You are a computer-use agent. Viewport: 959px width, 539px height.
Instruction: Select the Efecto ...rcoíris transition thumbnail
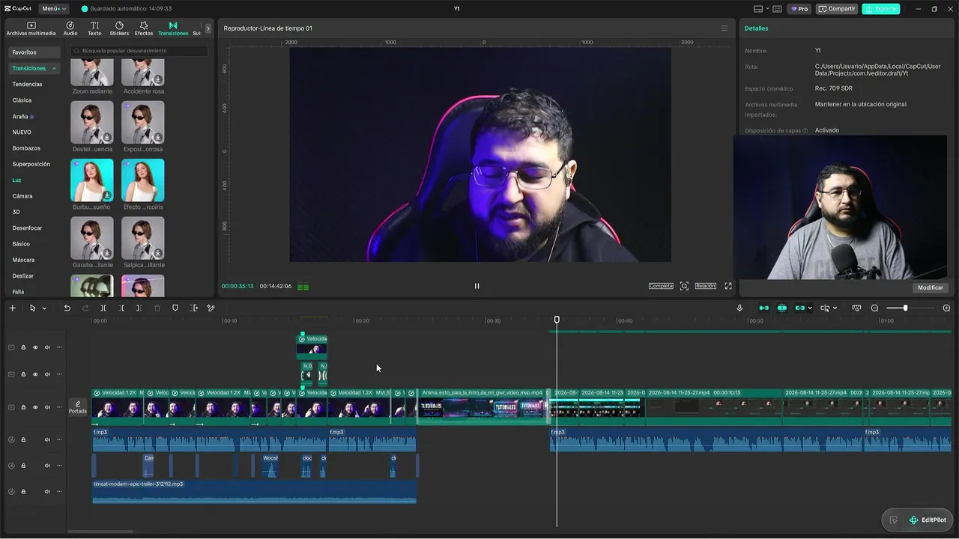coord(143,180)
